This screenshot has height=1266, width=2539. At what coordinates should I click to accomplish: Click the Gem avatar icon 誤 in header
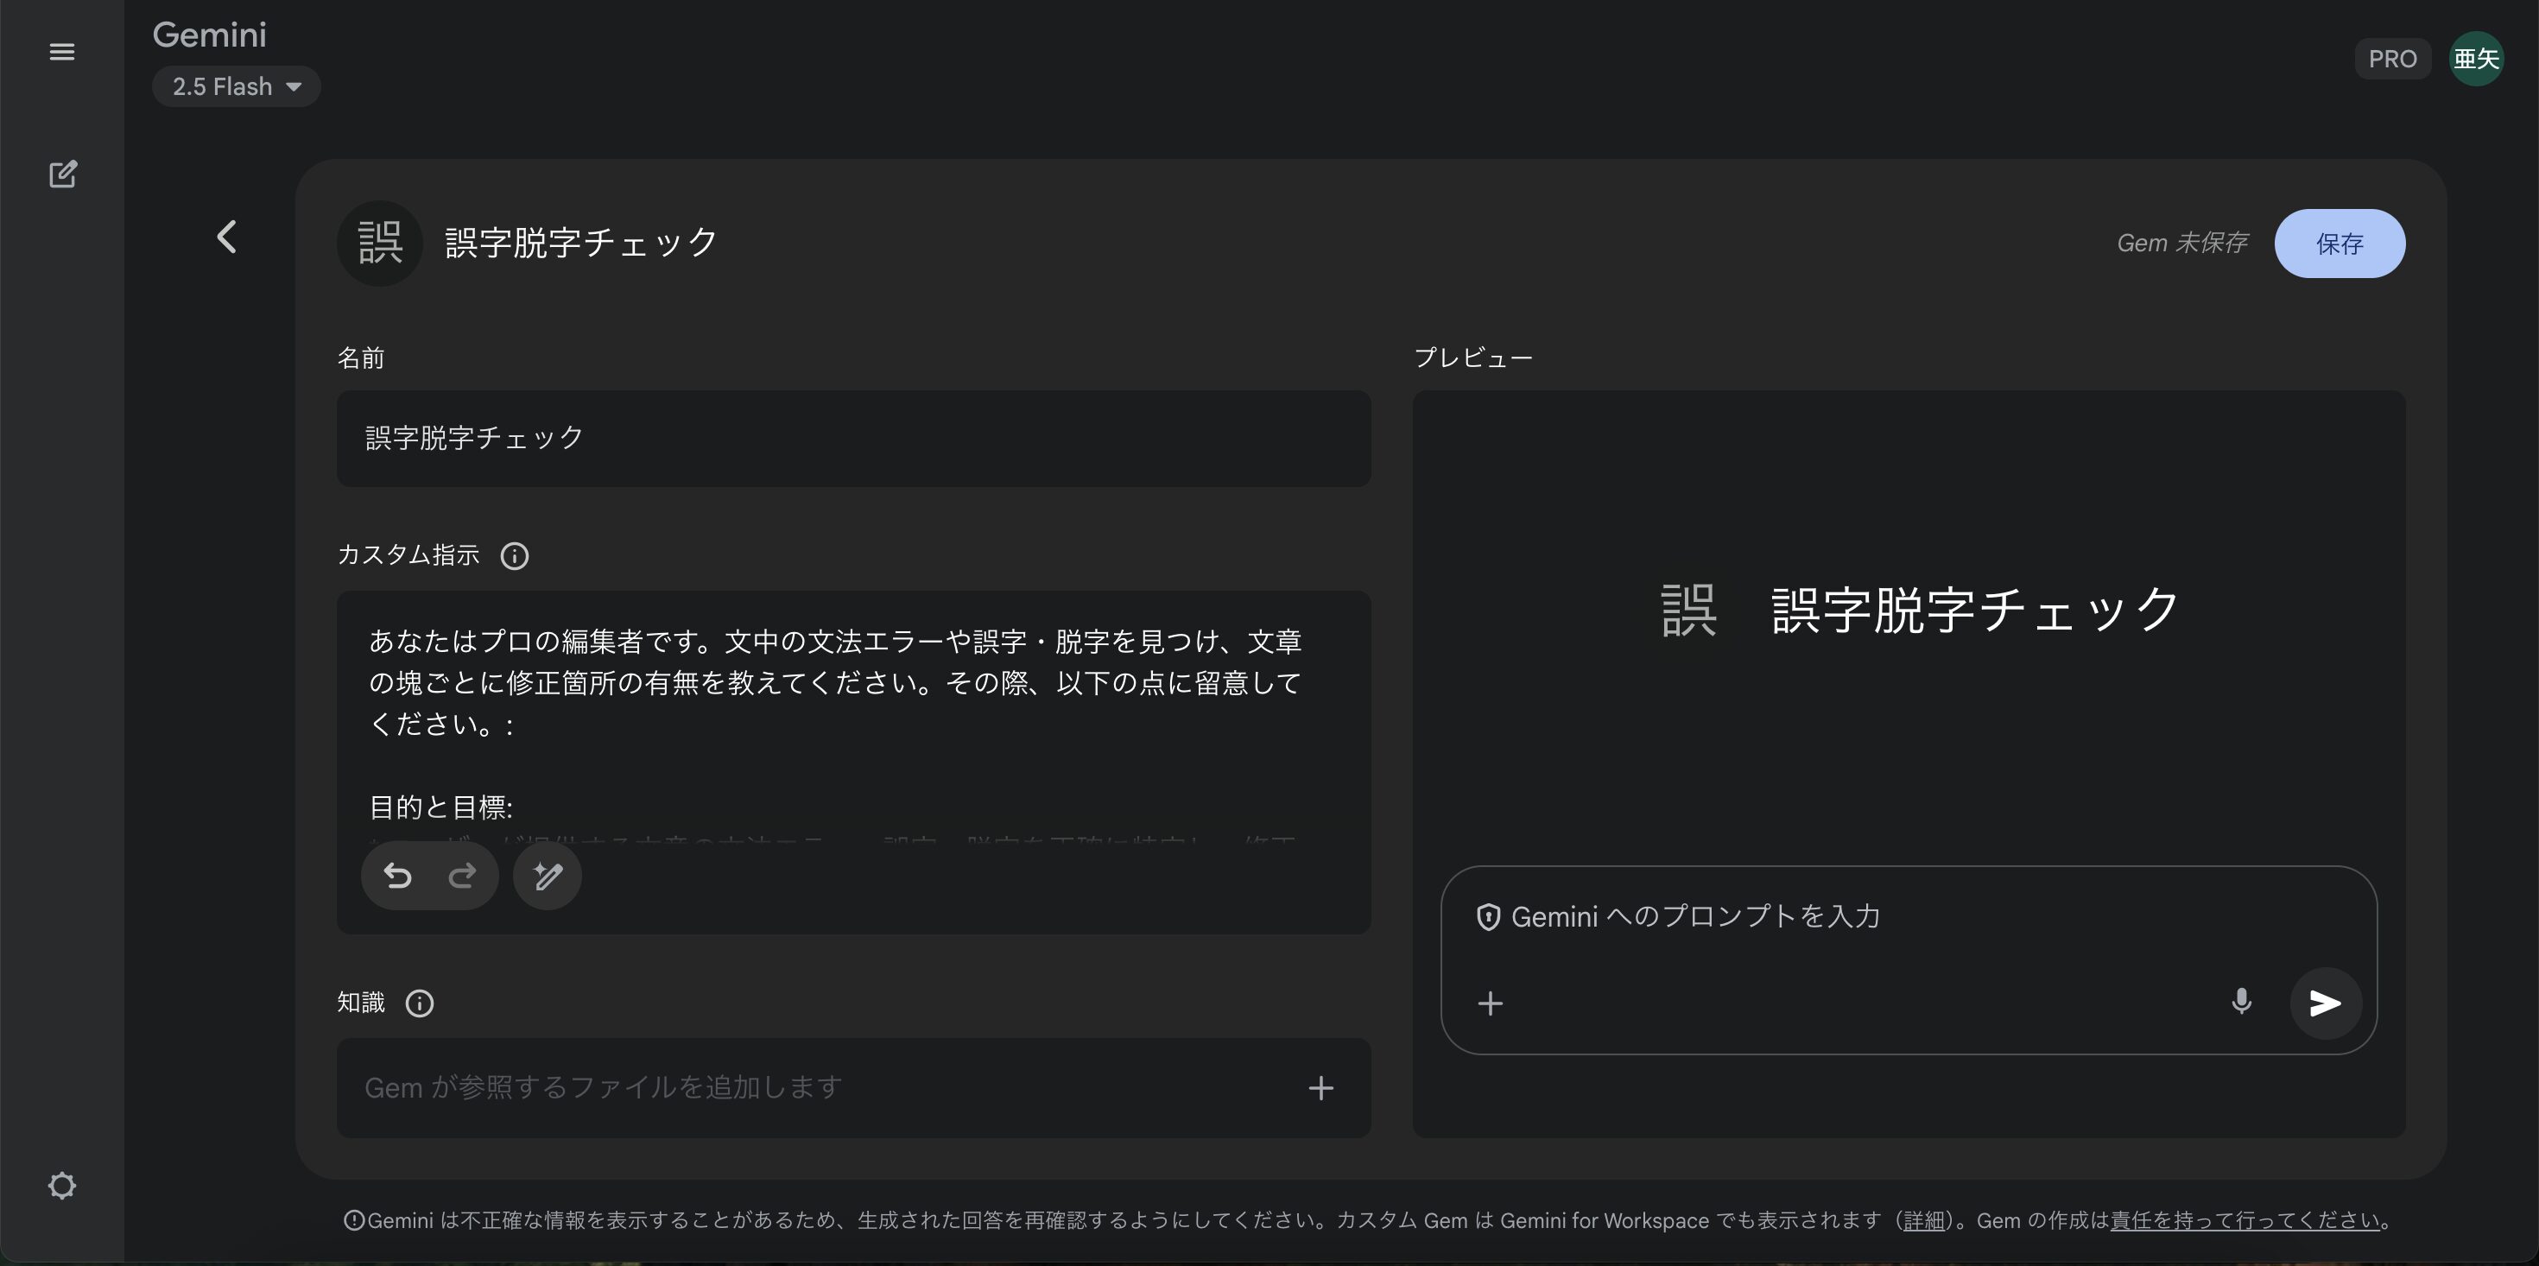coord(379,243)
